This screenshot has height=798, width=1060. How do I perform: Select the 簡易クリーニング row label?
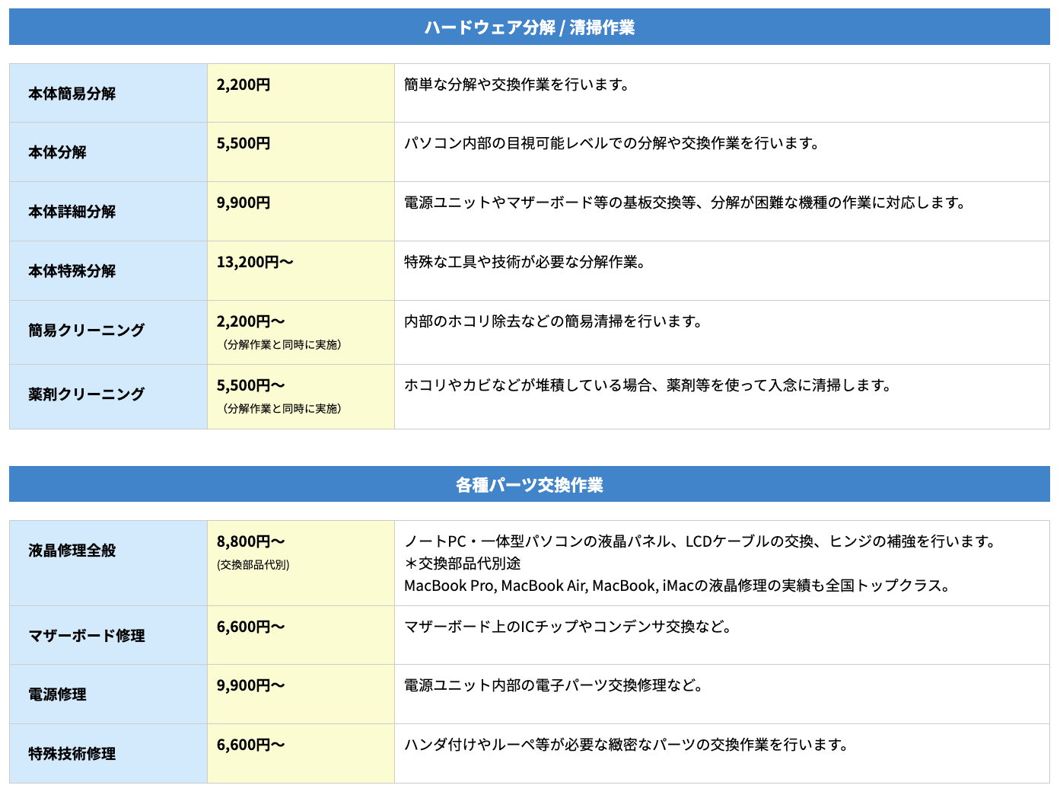click(87, 330)
